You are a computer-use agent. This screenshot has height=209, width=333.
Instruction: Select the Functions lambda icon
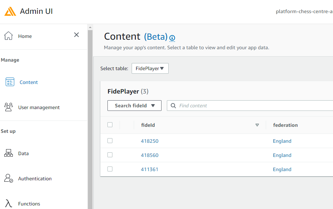click(8, 203)
